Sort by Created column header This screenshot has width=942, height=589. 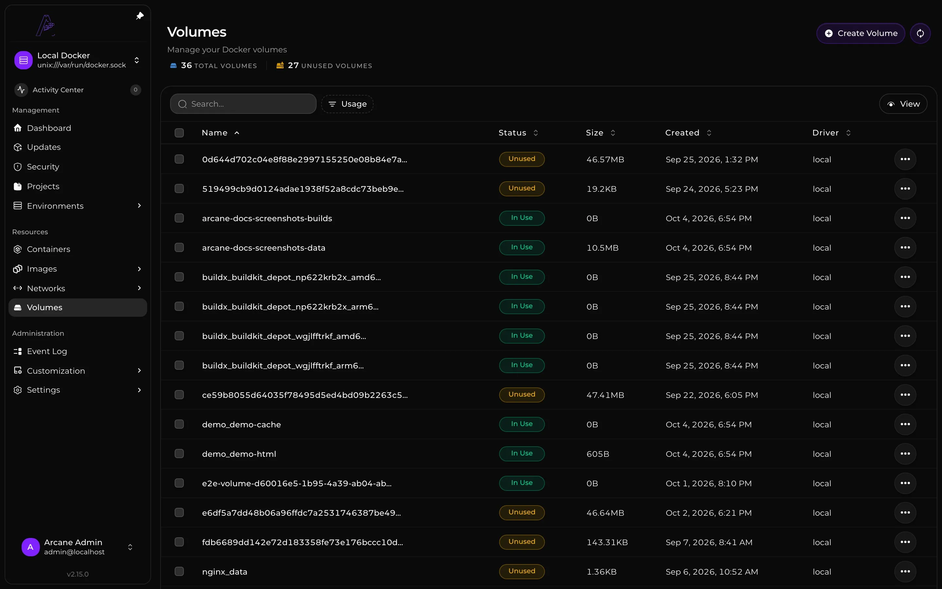(x=688, y=133)
